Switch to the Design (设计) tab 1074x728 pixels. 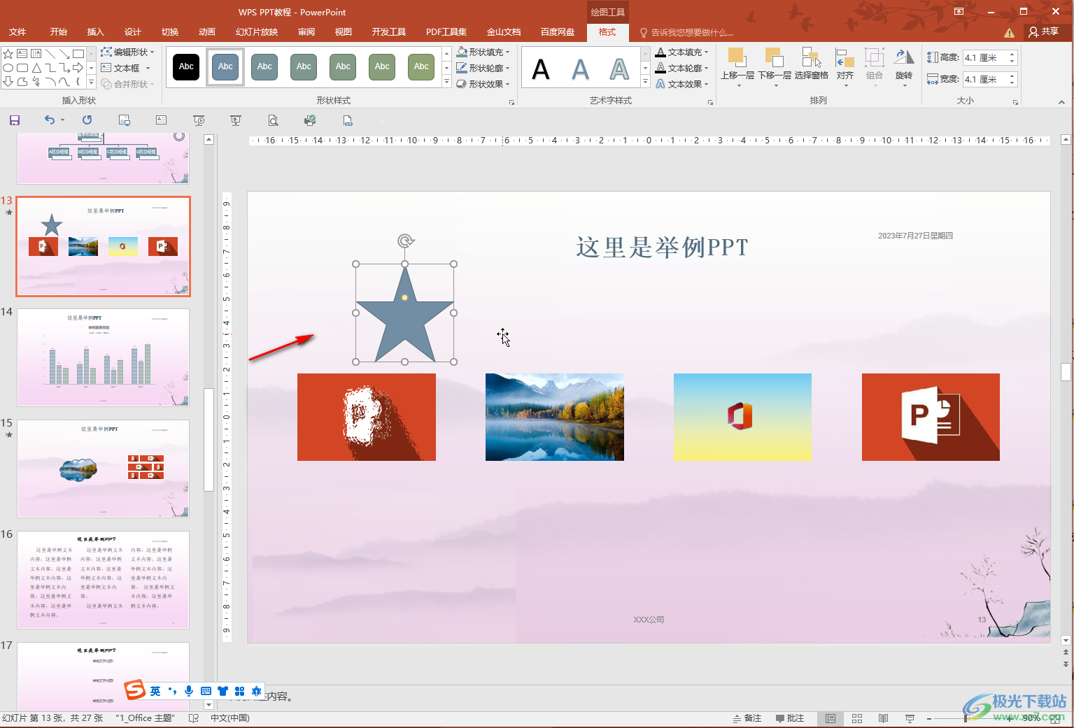(x=132, y=32)
